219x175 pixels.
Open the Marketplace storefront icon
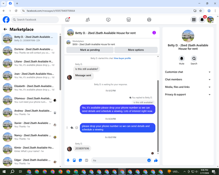[x=129, y=20]
